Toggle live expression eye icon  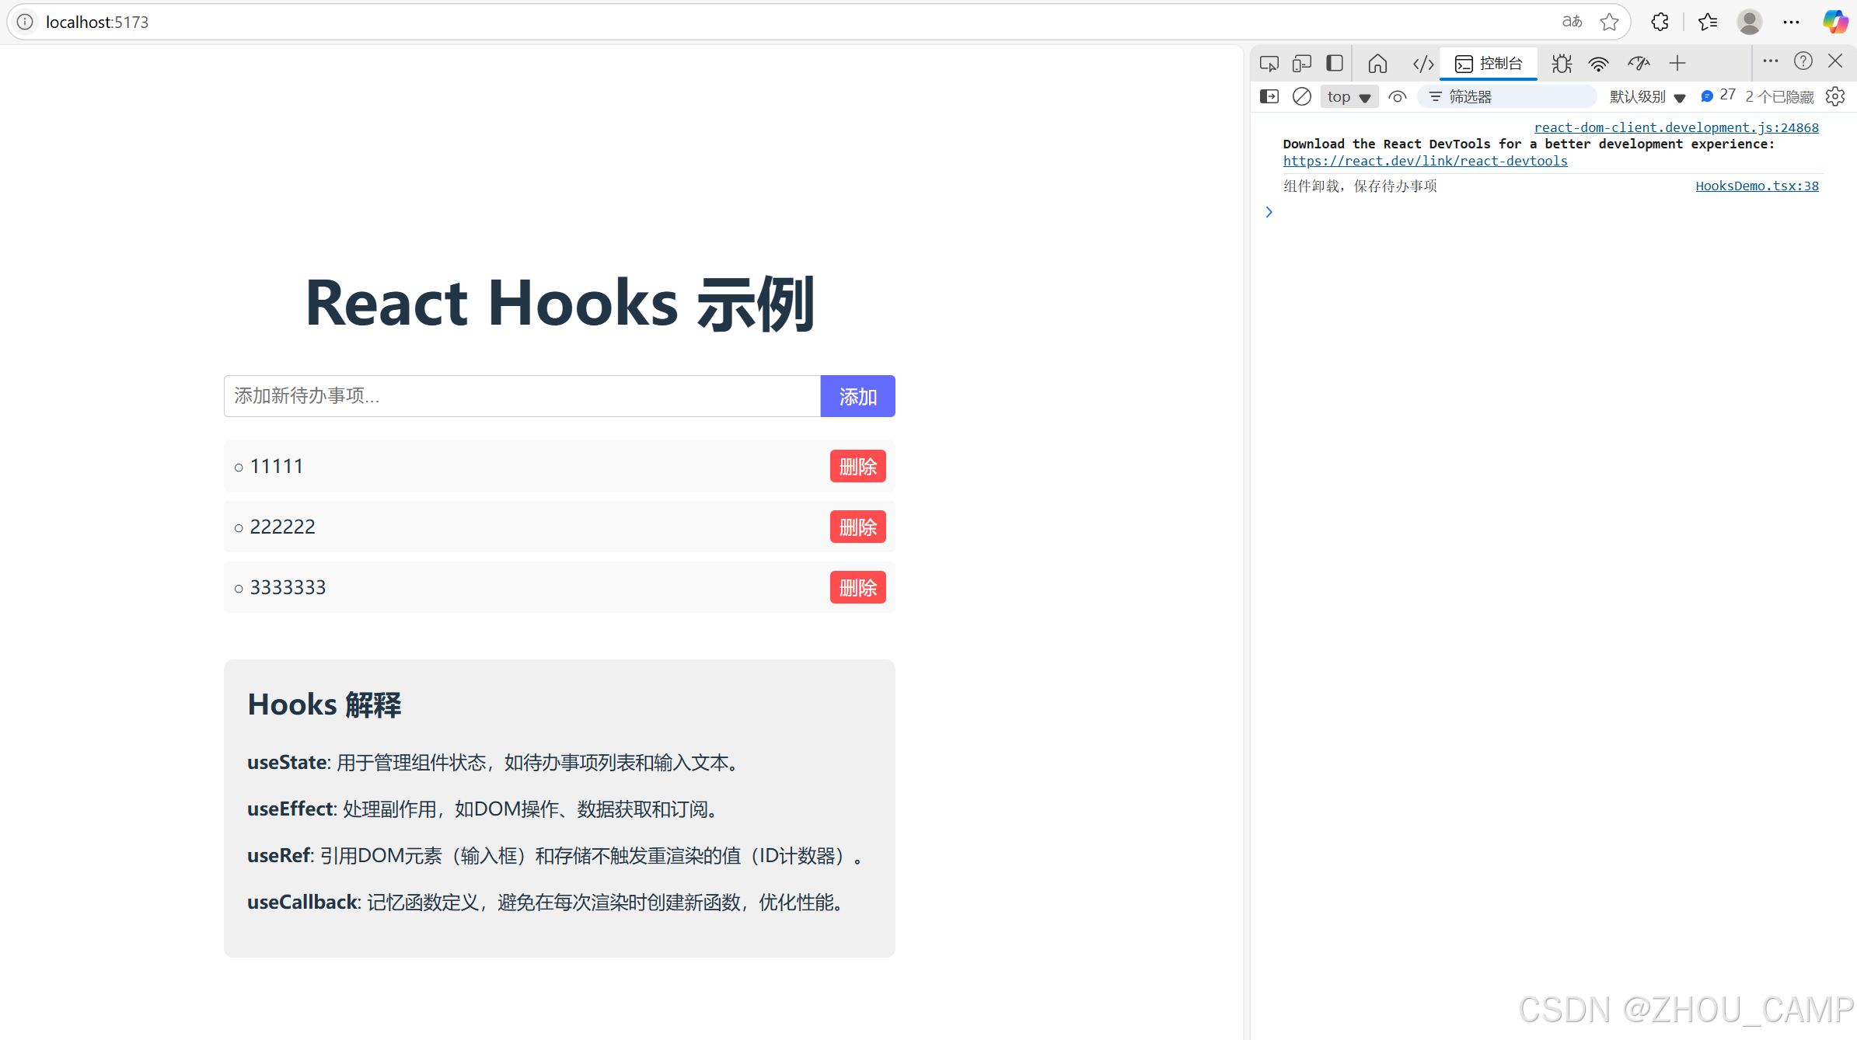click(x=1397, y=96)
